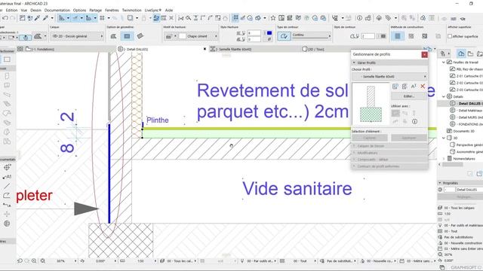
Task: Click the white swatch beside Chape ciment
Action: click(x=183, y=36)
